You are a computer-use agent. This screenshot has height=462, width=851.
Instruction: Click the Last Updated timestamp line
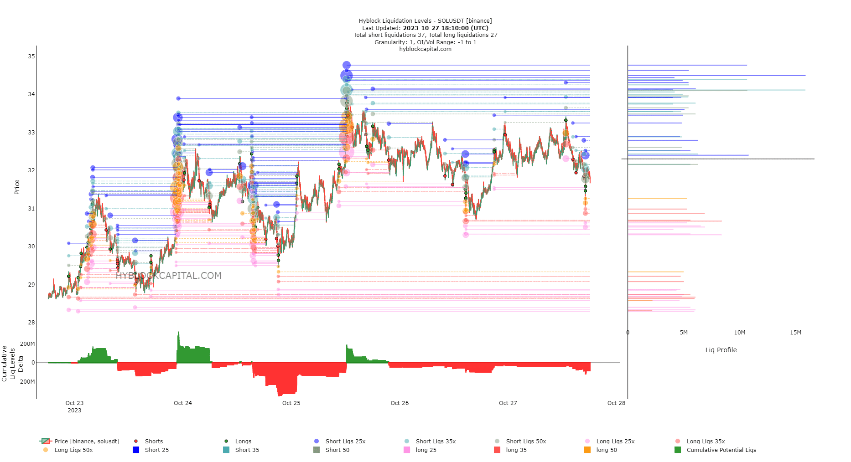click(x=425, y=28)
